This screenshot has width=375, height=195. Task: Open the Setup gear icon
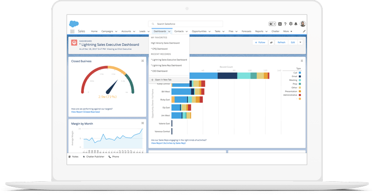tap(291, 24)
